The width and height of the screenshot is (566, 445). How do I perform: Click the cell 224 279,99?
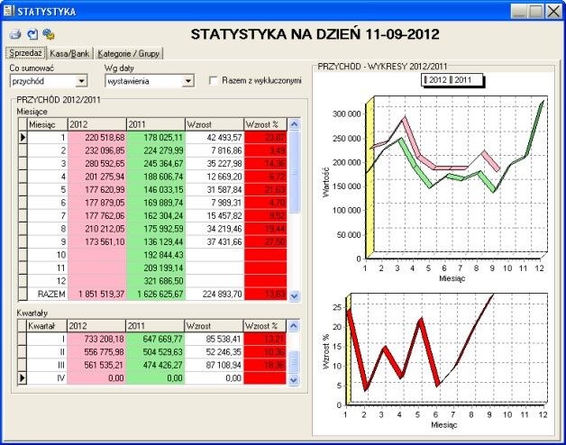(156, 150)
